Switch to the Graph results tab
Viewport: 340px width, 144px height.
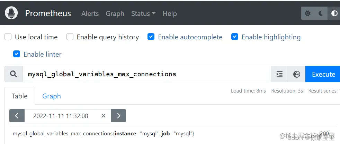[52, 96]
